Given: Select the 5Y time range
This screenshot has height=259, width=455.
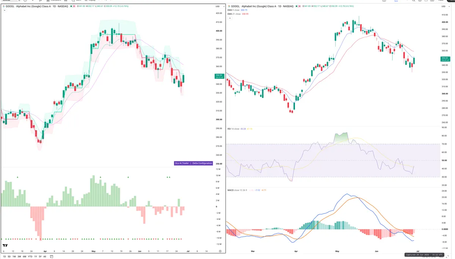Looking at the screenshot, I should click(40, 257).
